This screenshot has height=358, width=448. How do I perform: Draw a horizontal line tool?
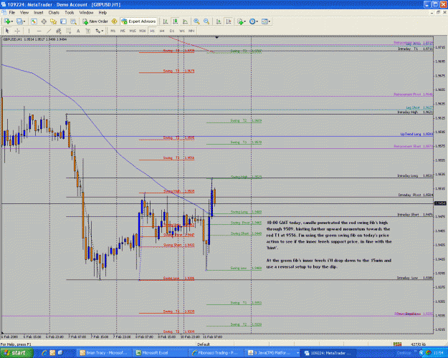click(39, 31)
